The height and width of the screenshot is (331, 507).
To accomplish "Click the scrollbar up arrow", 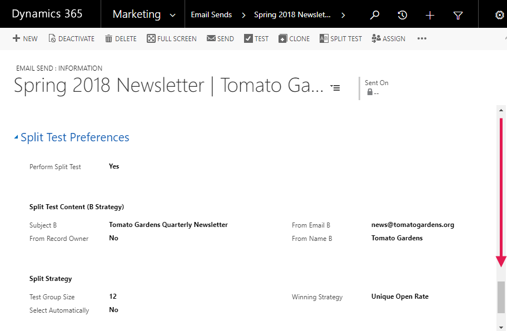I will click(501, 110).
